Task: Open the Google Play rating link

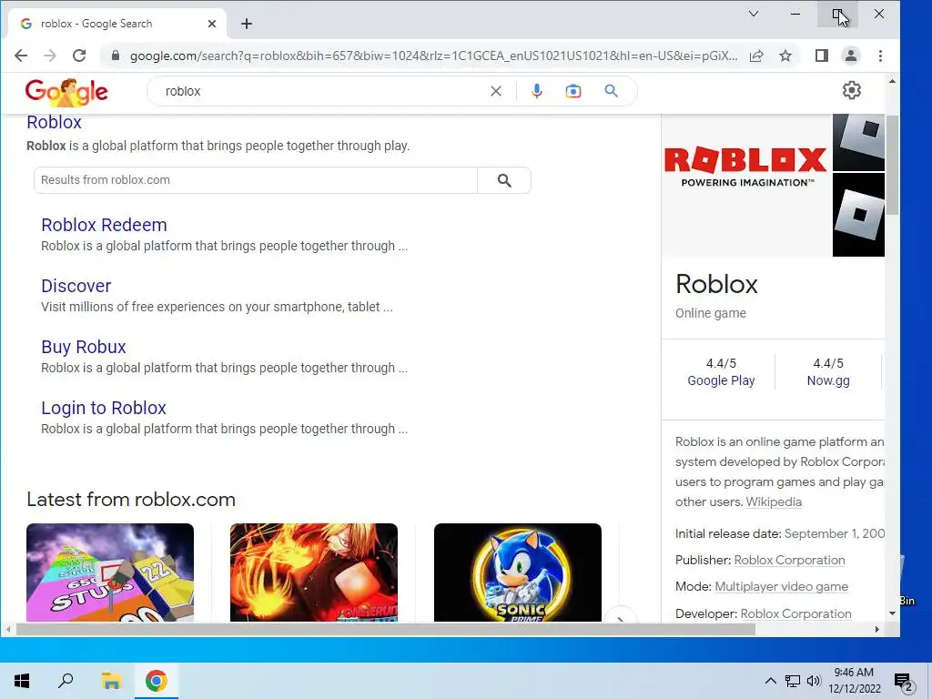Action: coord(721,380)
